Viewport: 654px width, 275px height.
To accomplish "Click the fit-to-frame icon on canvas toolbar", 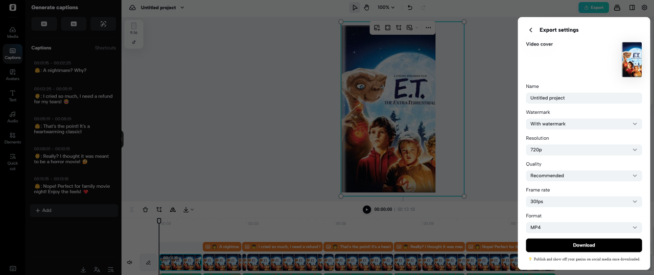I will pos(388,28).
